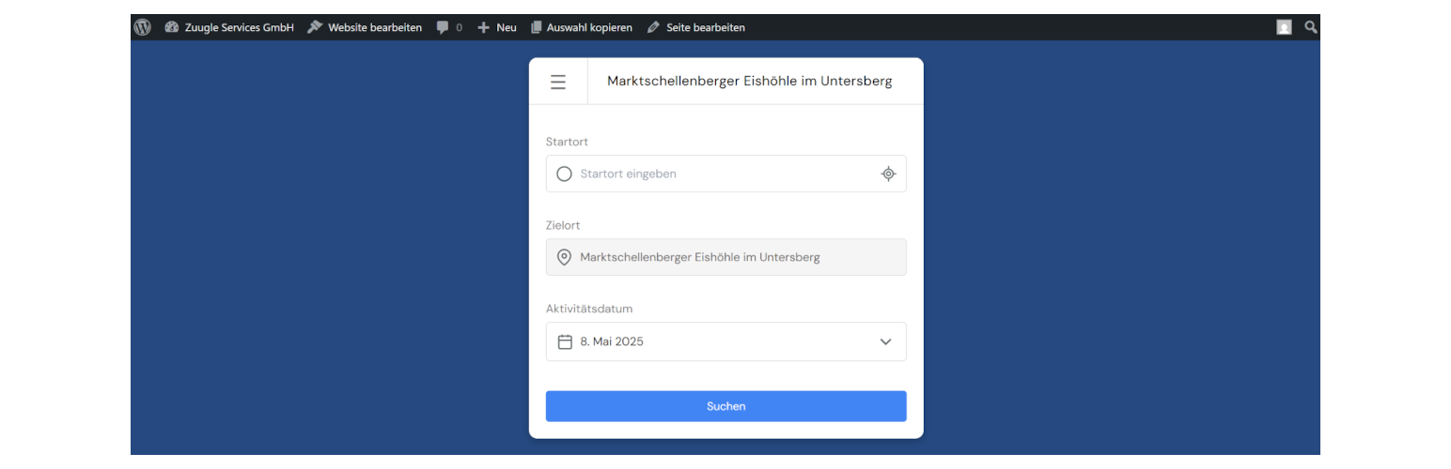Click the user avatar in admin bar

pyautogui.click(x=1284, y=27)
